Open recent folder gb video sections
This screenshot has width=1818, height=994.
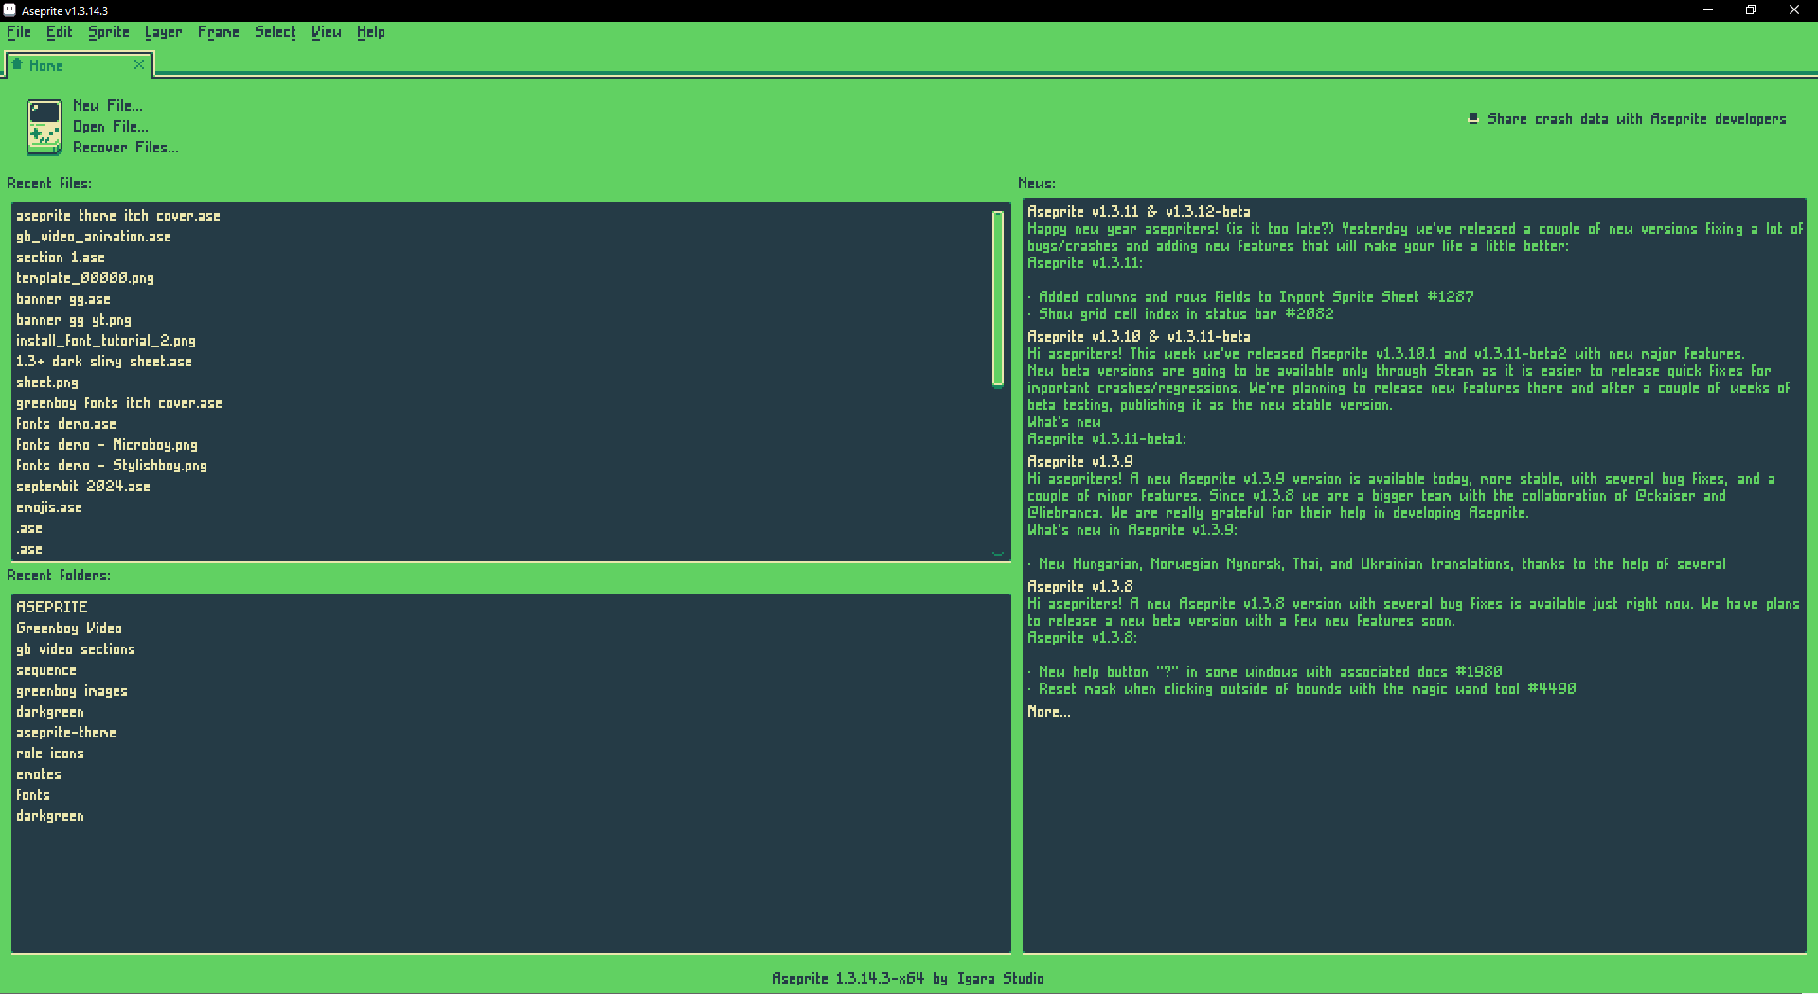[76, 649]
